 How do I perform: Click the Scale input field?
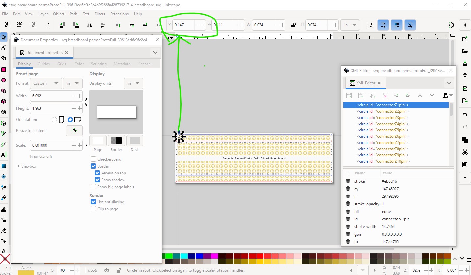[x=51, y=145]
